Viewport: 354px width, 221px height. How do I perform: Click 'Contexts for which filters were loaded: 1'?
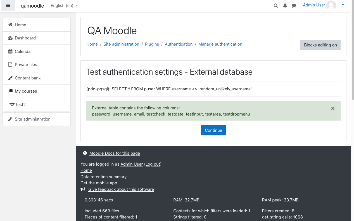click(x=212, y=211)
